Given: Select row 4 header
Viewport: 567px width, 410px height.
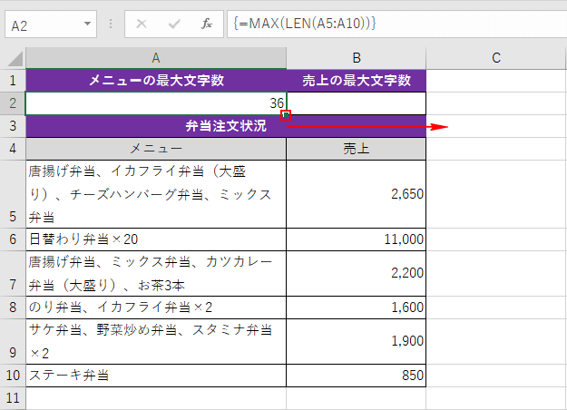Looking at the screenshot, I should click(13, 149).
